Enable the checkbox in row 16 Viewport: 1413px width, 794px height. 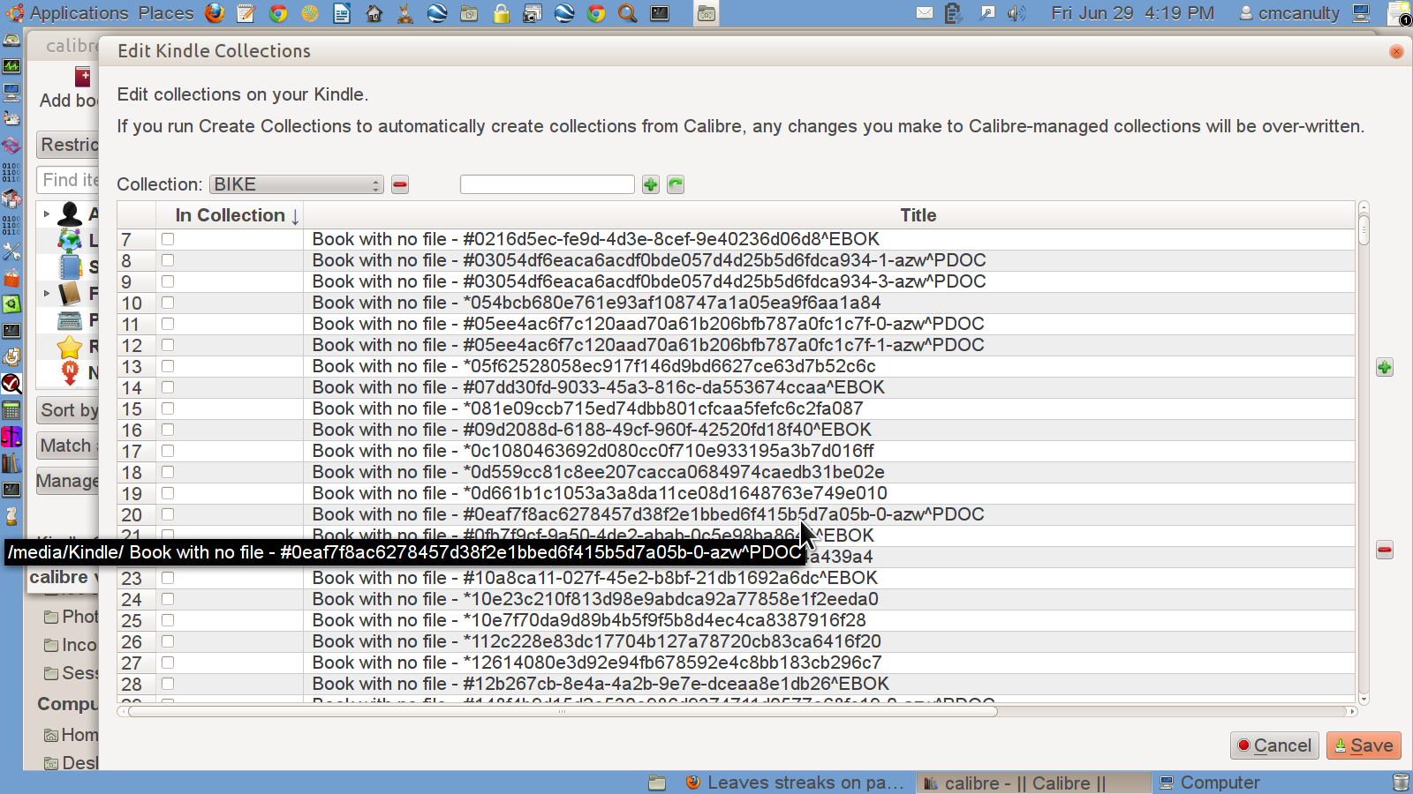168,430
